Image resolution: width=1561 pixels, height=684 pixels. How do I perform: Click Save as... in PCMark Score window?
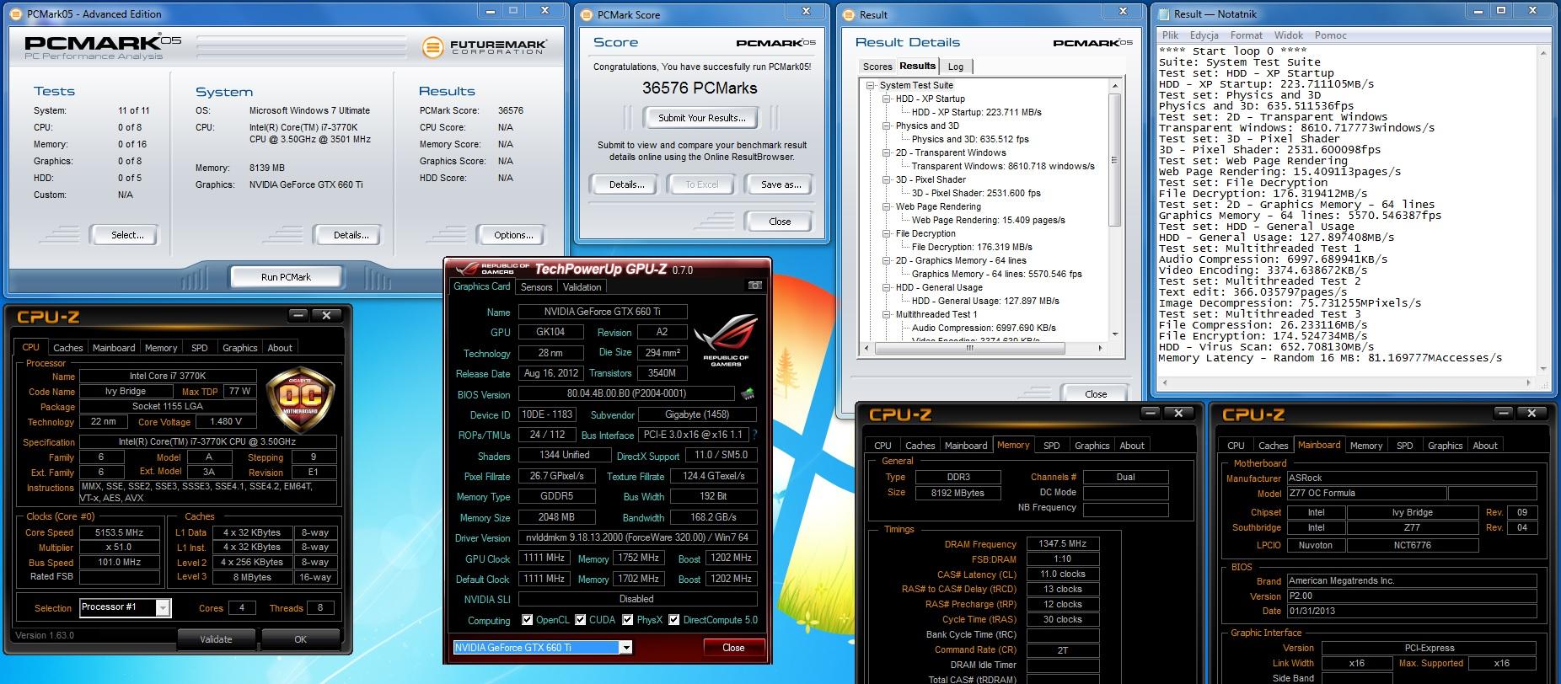(x=780, y=184)
